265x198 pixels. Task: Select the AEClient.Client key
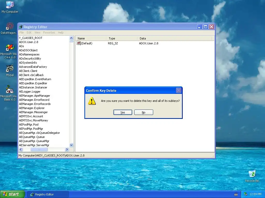click(28, 71)
